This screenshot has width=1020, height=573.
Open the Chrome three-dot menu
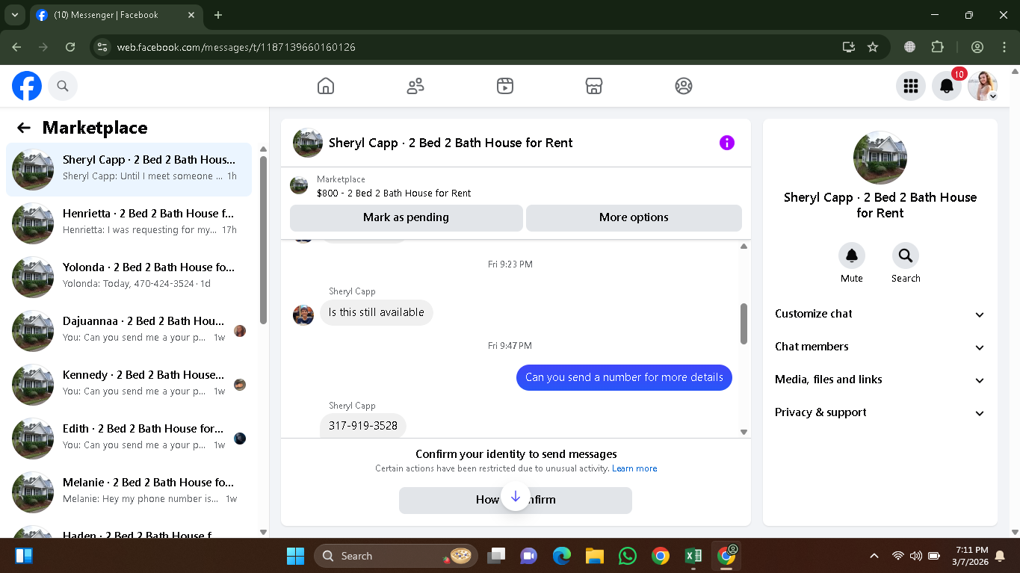[1004, 47]
